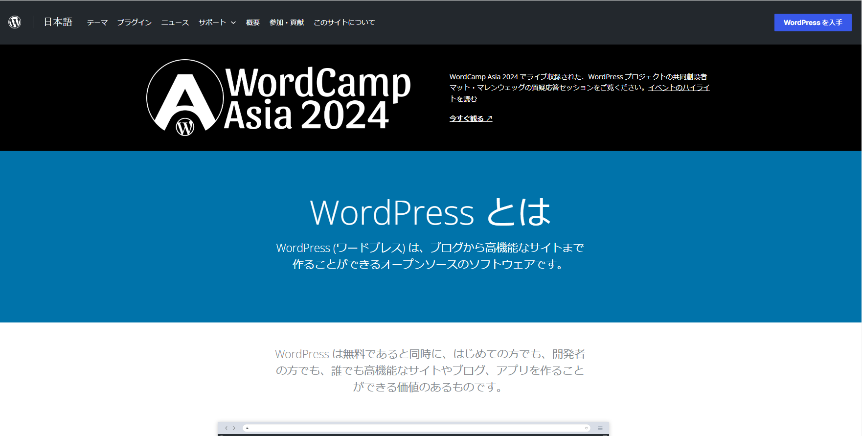The height and width of the screenshot is (436, 862).
Task: Select the ニュース menu item
Action: point(175,23)
